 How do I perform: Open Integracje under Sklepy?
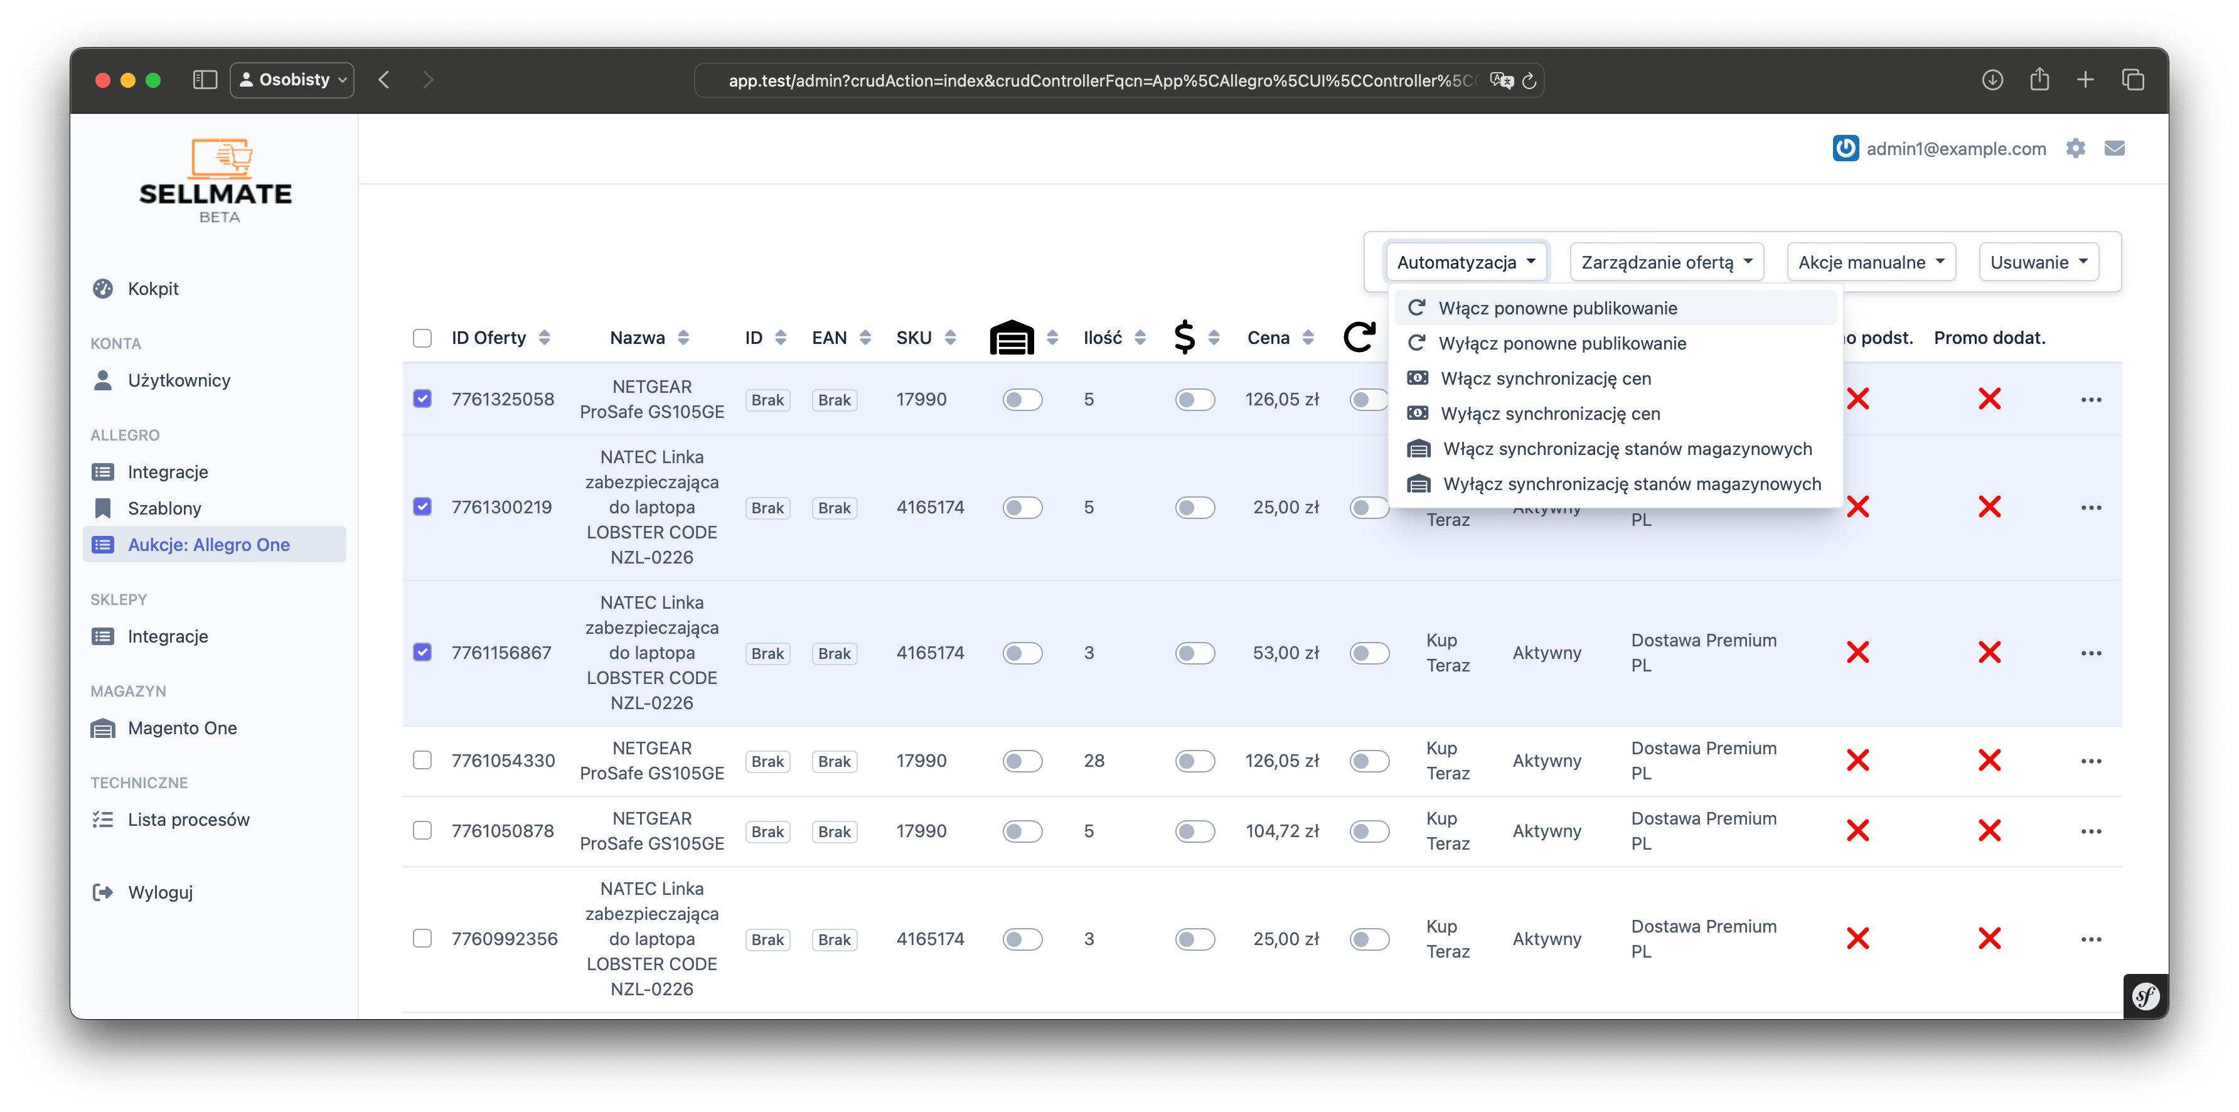[214, 636]
